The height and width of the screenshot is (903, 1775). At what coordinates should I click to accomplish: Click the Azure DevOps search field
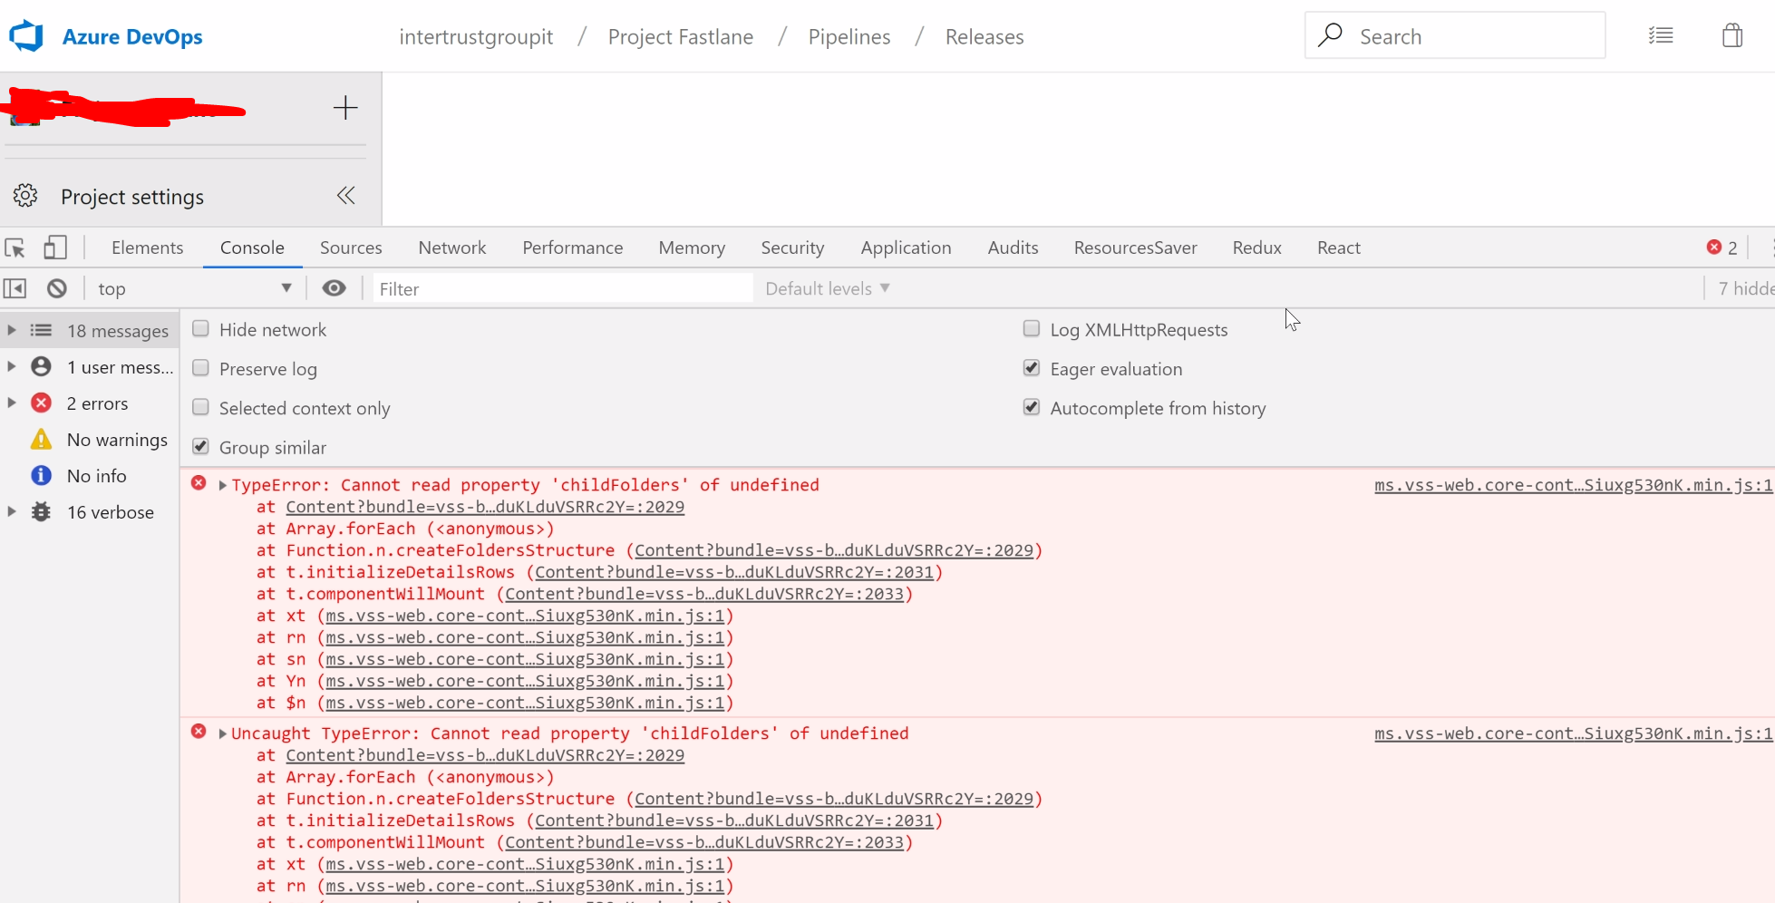(1455, 35)
